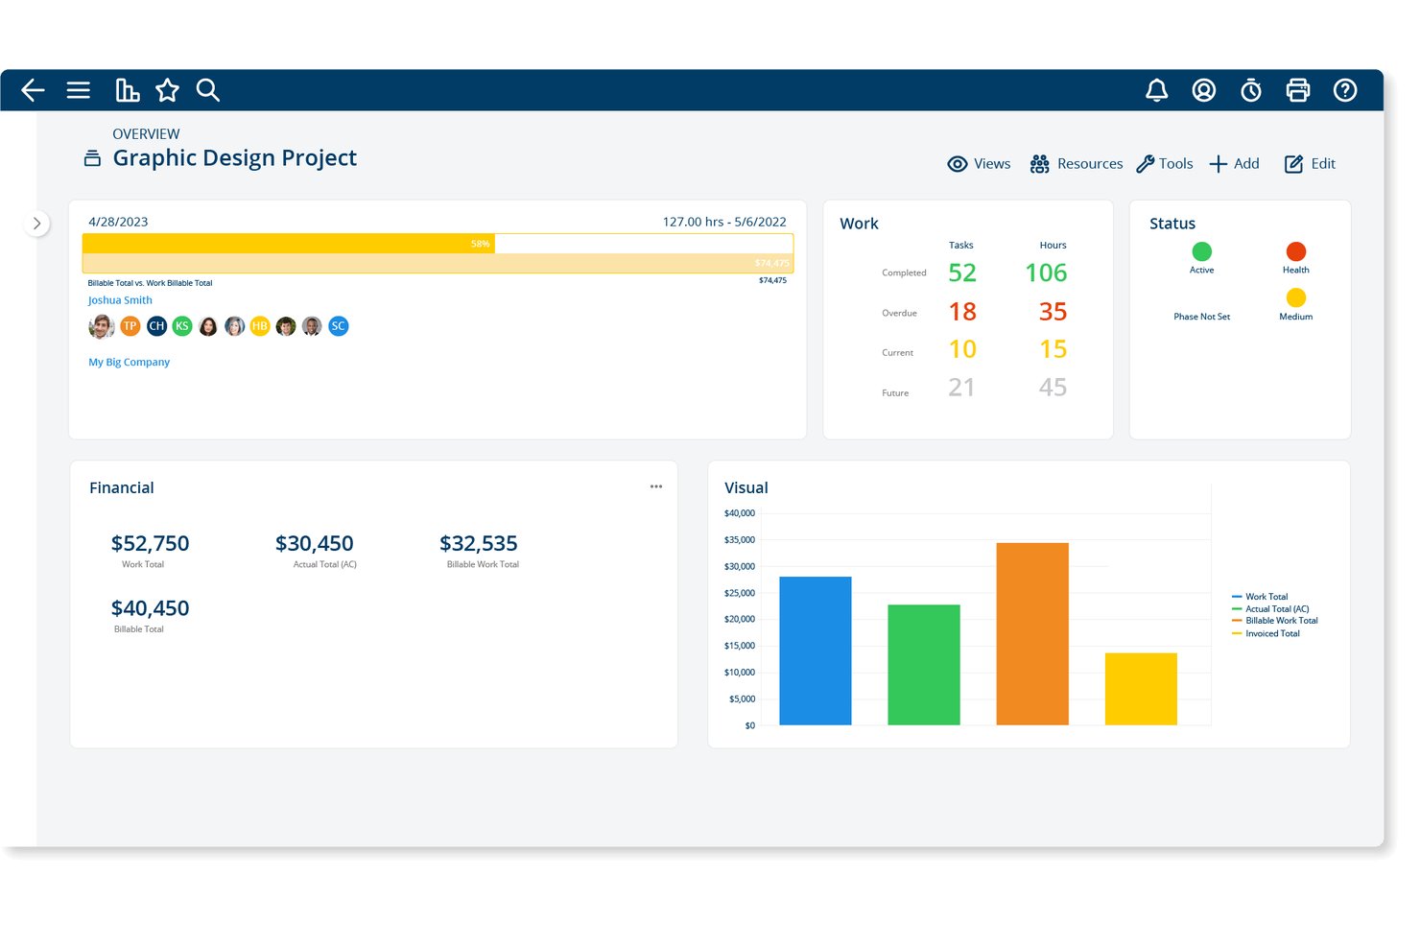Screen dimensions: 1420x947
Task: Click the Edit button
Action: pos(1310,164)
